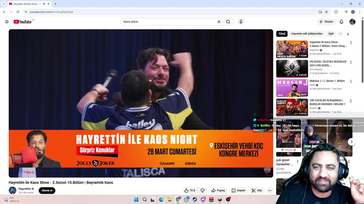Open the Chrome extensions puzzle icon

336,12
